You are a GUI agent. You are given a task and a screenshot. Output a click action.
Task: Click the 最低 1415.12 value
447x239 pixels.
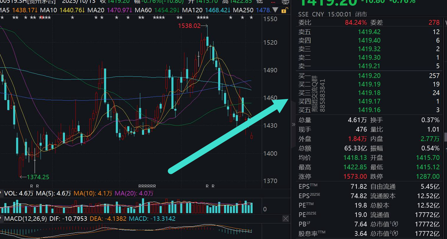click(428, 167)
